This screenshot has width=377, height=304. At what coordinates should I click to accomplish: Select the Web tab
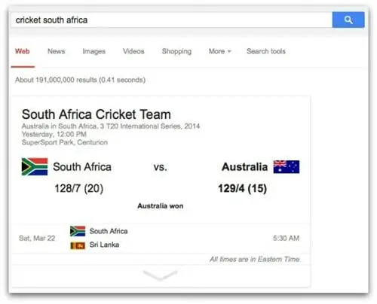[23, 51]
